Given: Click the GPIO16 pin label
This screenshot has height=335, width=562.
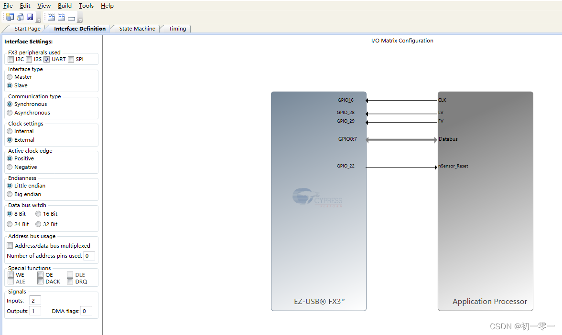Looking at the screenshot, I should pos(346,100).
